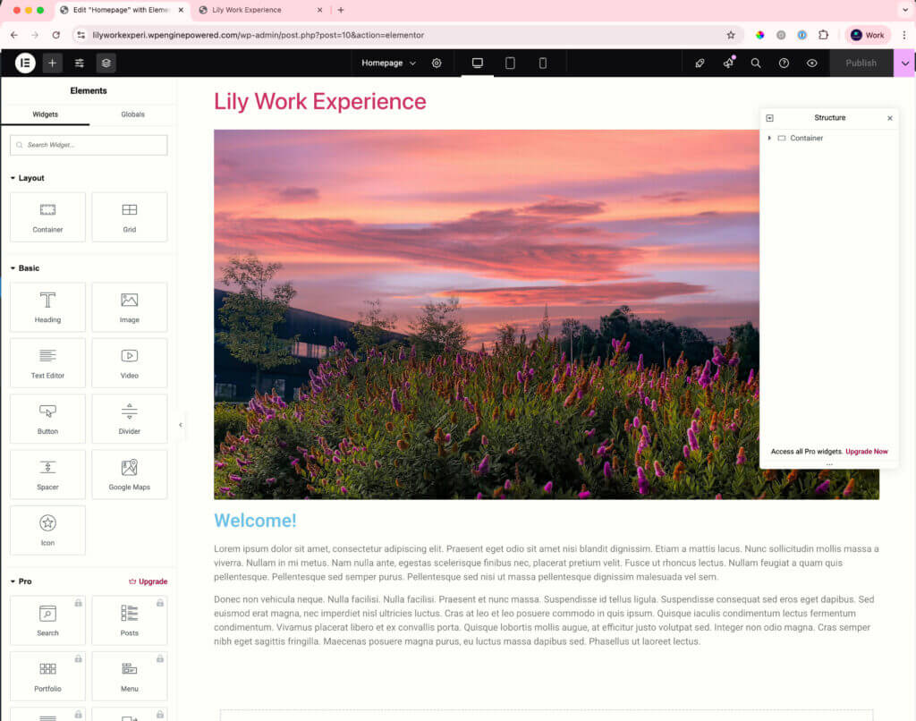The image size is (916, 721).
Task: Switch to desktop device view
Action: [x=478, y=64]
